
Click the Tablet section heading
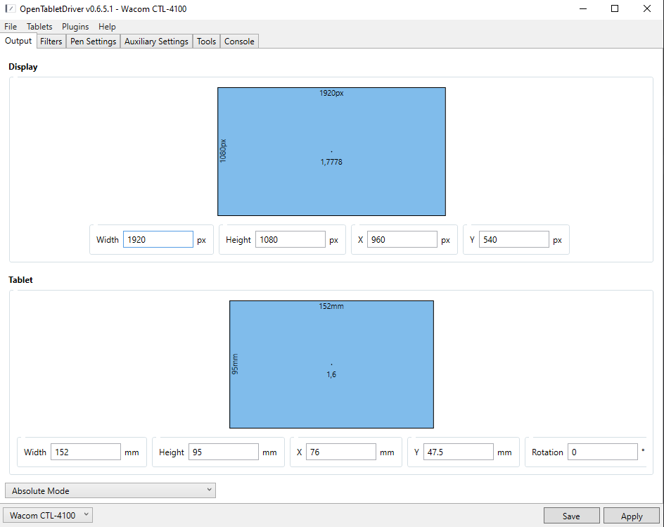pyautogui.click(x=20, y=279)
